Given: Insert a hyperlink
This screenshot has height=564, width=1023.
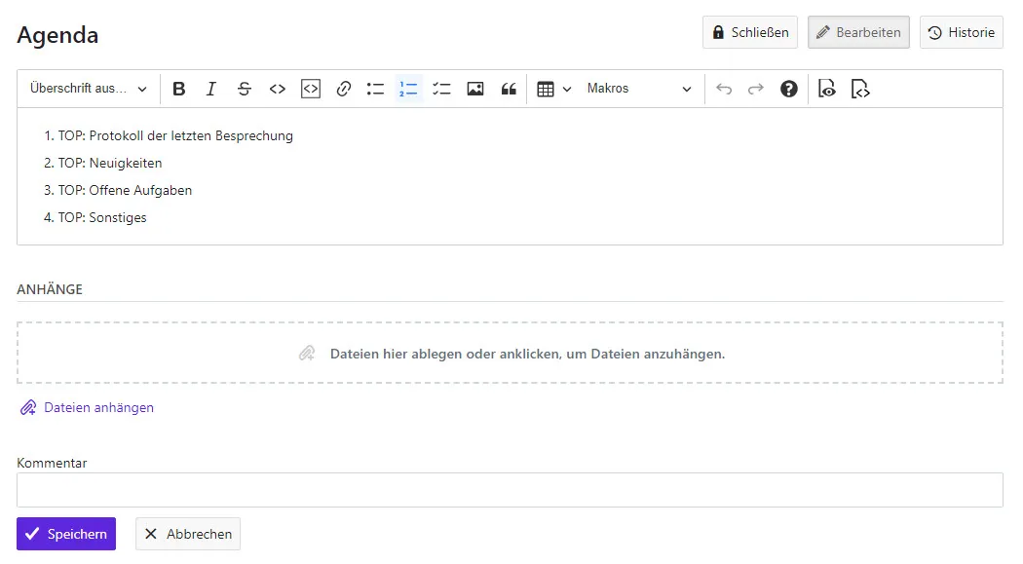Looking at the screenshot, I should 344,89.
